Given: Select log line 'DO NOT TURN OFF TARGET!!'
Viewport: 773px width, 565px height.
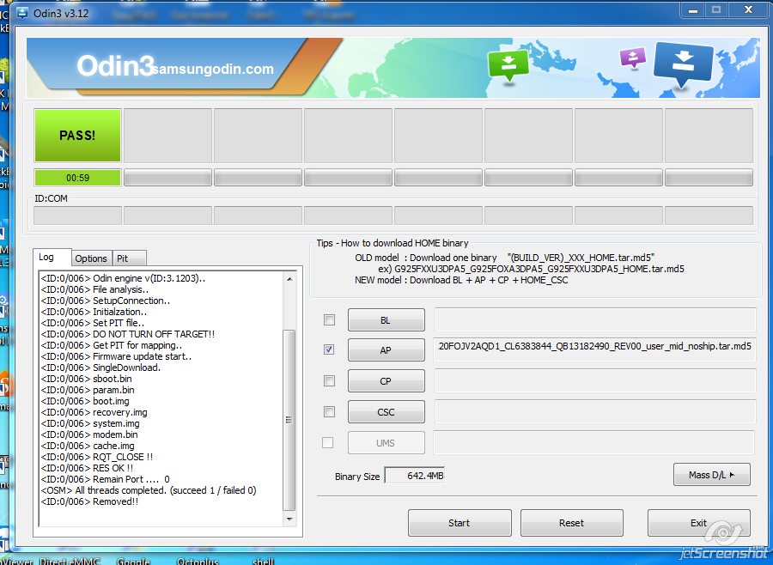Looking at the screenshot, I should 128,334.
